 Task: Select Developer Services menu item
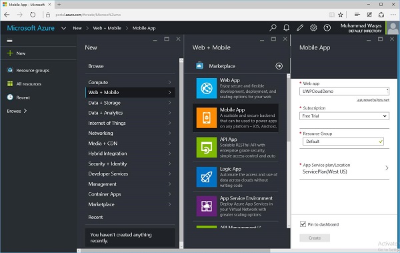pos(130,174)
